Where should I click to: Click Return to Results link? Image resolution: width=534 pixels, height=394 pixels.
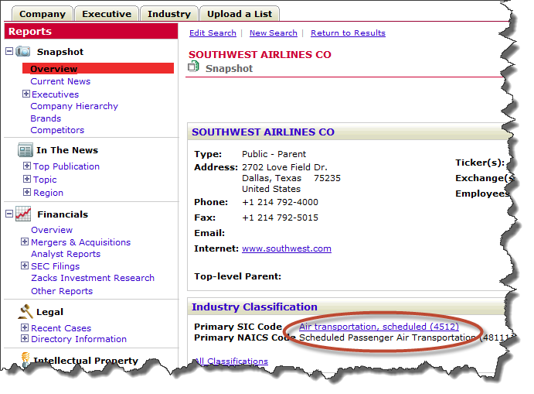348,33
